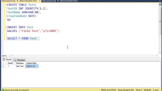The image size is (162, 91).
Task: Select the row number 1 header
Action: click(x=4, y=66)
